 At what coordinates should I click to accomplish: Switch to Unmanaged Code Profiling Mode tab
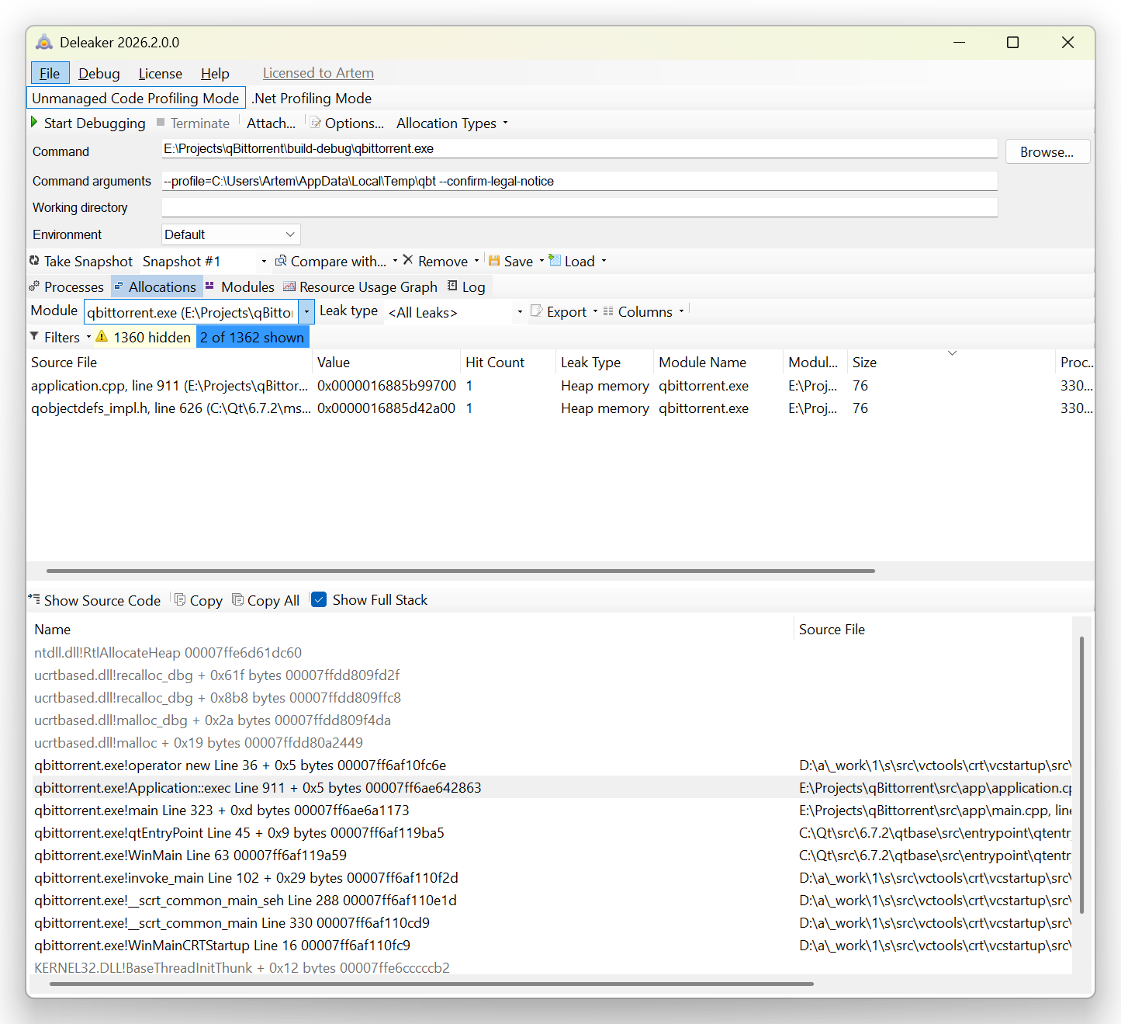136,98
